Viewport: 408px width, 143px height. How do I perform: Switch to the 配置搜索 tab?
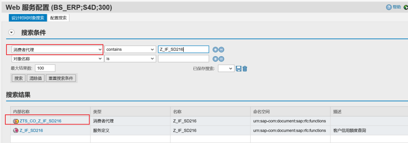pos(59,18)
